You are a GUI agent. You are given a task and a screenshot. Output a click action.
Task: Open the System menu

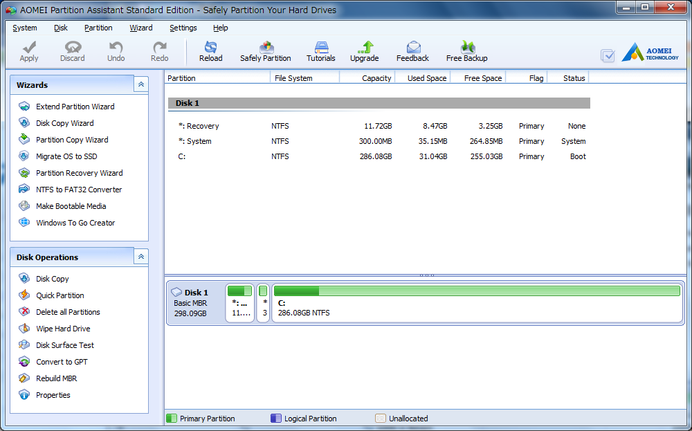point(25,28)
